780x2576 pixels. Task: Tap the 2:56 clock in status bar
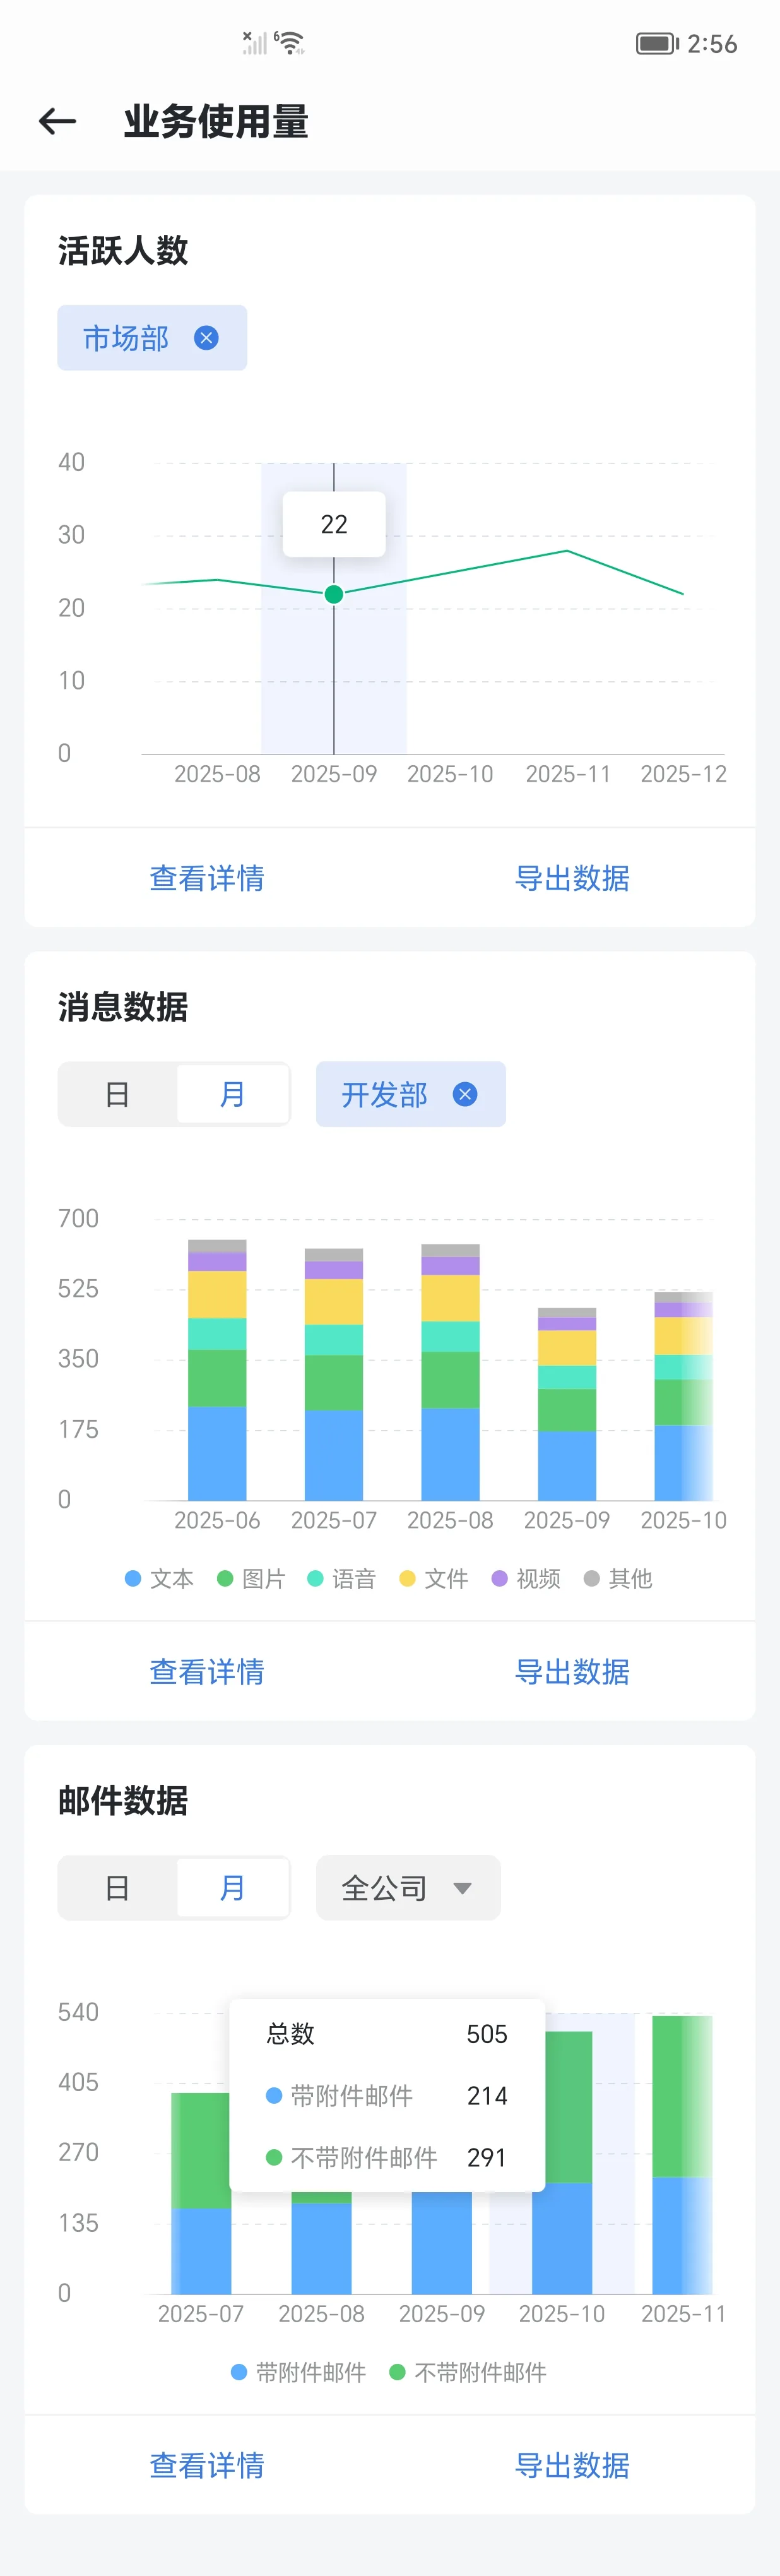(x=712, y=43)
